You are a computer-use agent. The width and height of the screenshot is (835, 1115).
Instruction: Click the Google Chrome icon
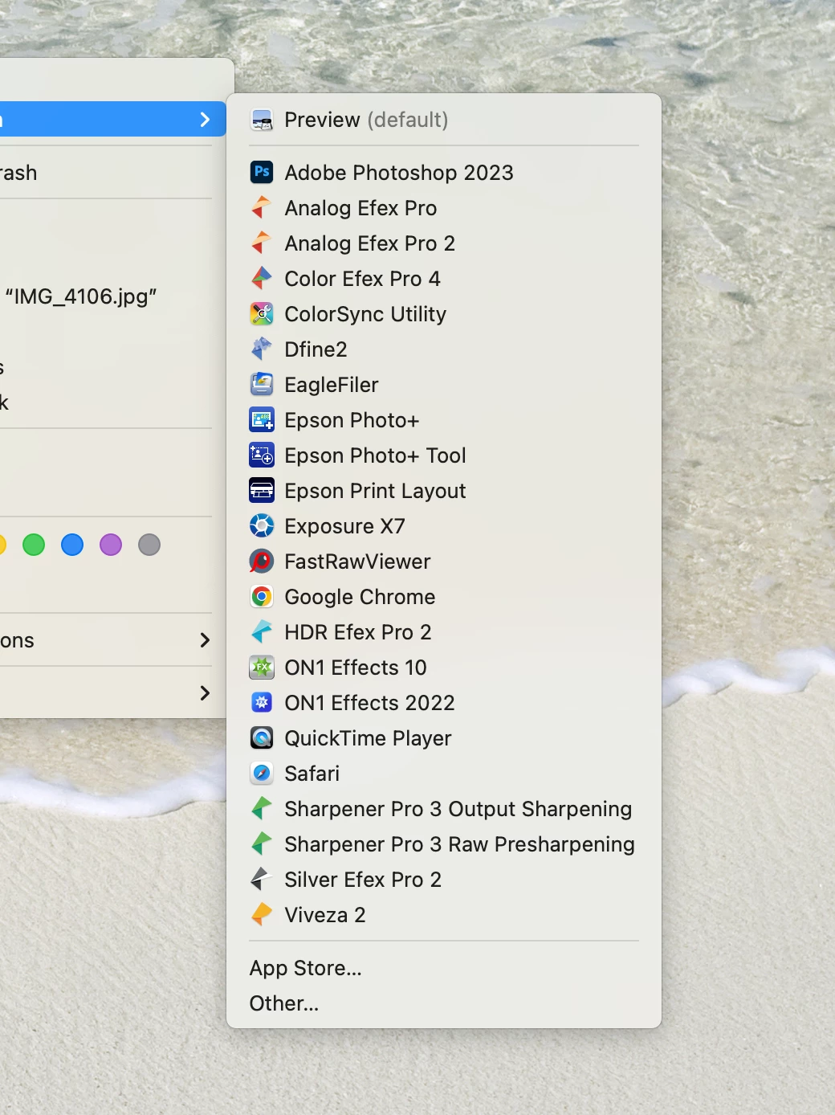[262, 596]
